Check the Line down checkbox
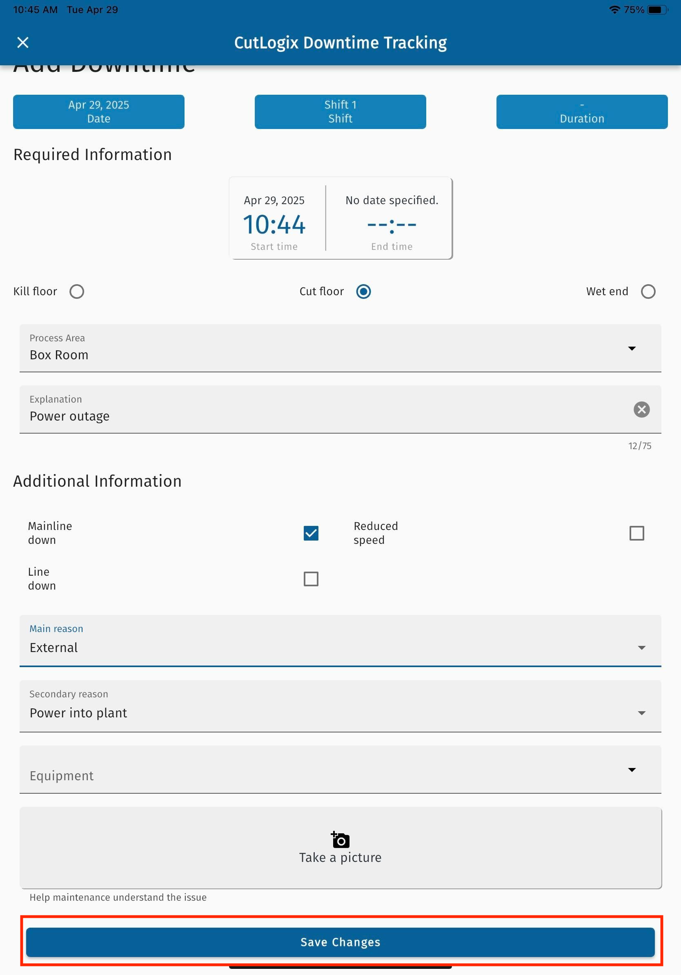Screen dimensions: 681x975 coord(311,579)
